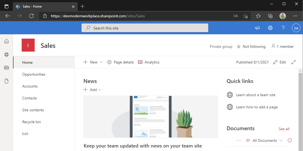Click the help question mark icon

283,28
